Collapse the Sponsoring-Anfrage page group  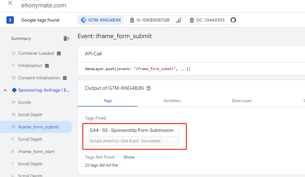[x=5, y=90]
